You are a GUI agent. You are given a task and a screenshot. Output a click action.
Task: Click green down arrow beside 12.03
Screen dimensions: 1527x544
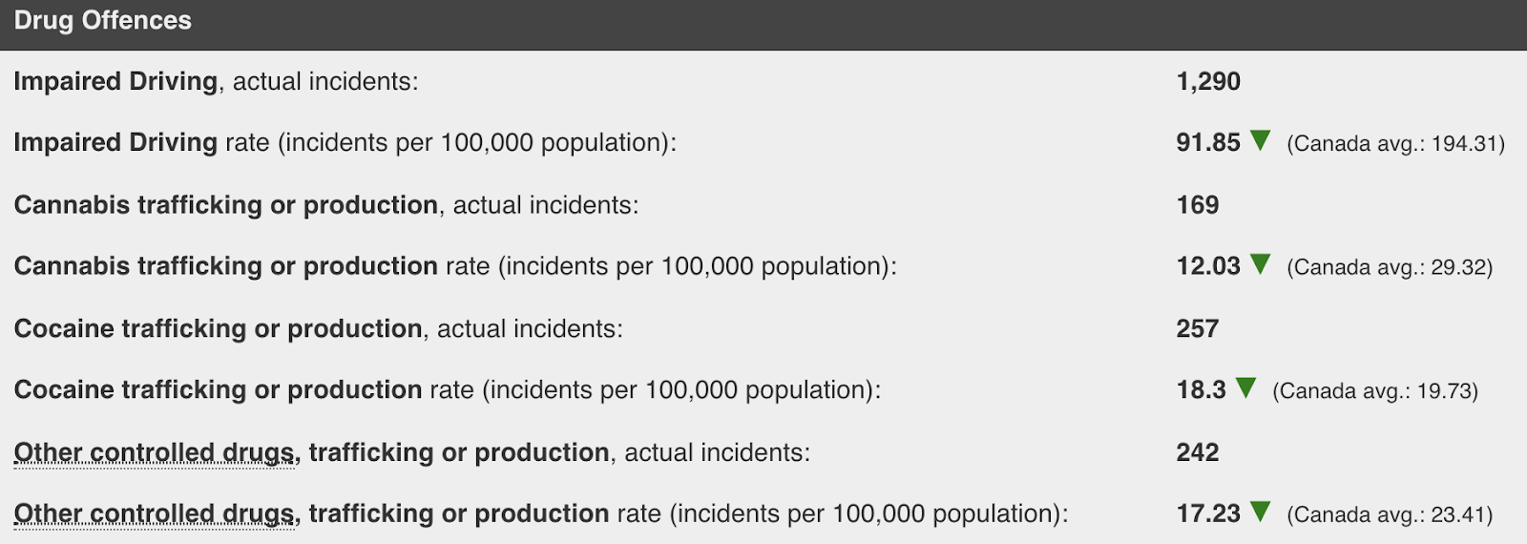tap(1260, 264)
